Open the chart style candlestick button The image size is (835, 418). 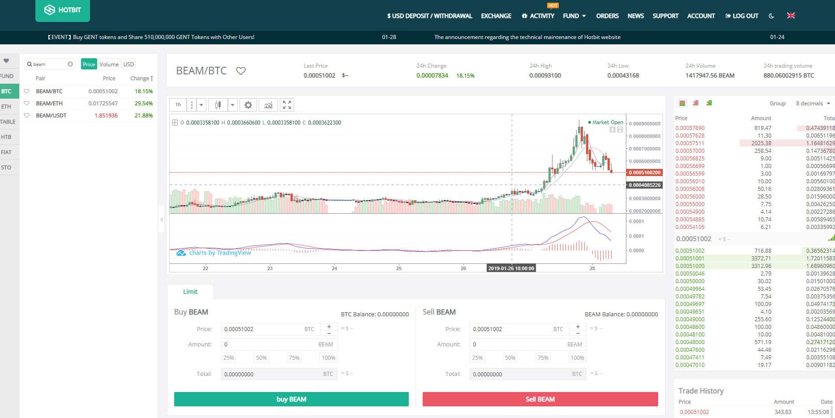coord(218,105)
